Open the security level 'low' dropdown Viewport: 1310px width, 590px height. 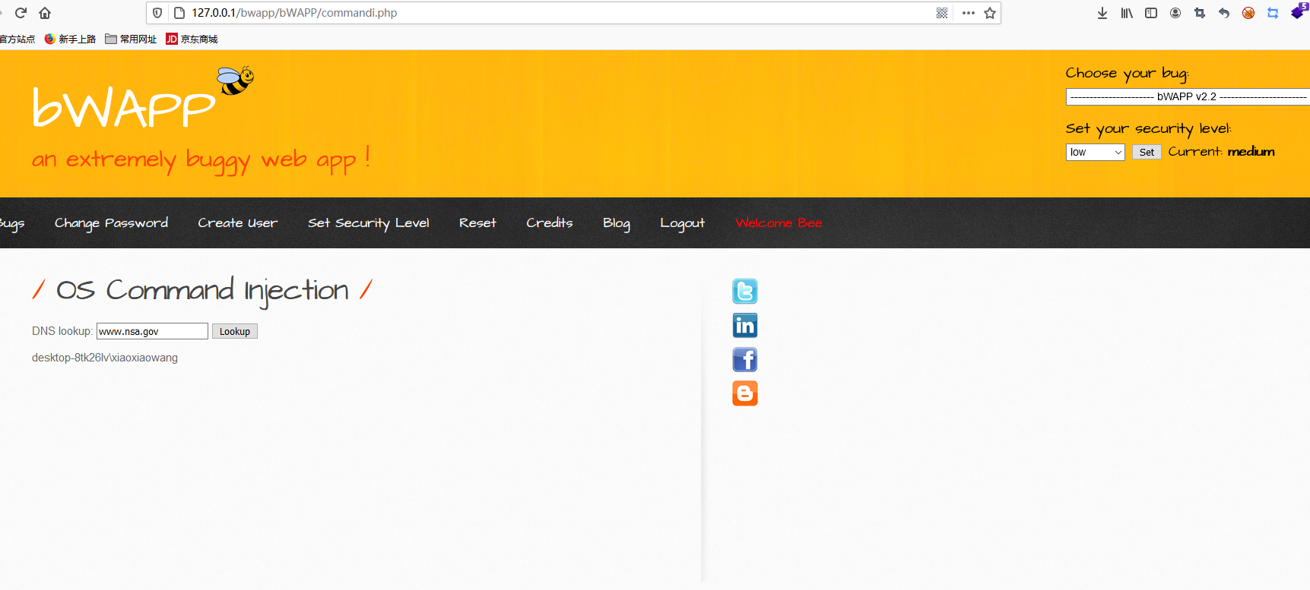coord(1096,152)
